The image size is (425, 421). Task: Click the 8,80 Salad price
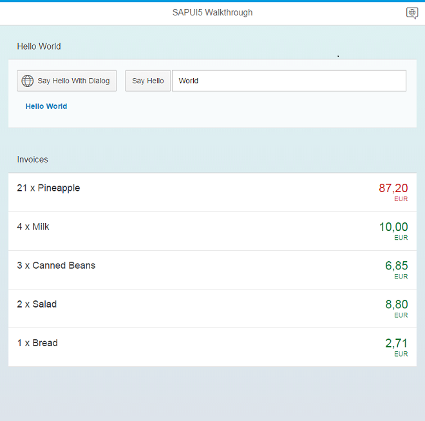[396, 304]
